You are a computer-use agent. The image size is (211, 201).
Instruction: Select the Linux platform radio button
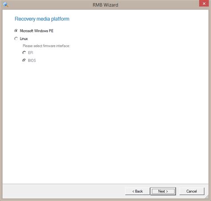point(16,39)
